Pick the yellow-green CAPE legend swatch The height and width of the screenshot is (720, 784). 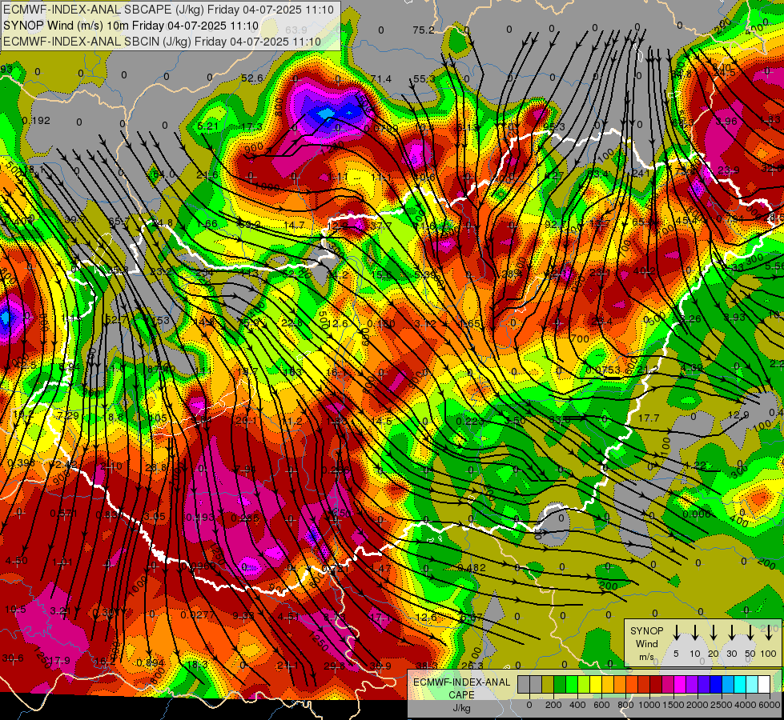[x=584, y=685]
